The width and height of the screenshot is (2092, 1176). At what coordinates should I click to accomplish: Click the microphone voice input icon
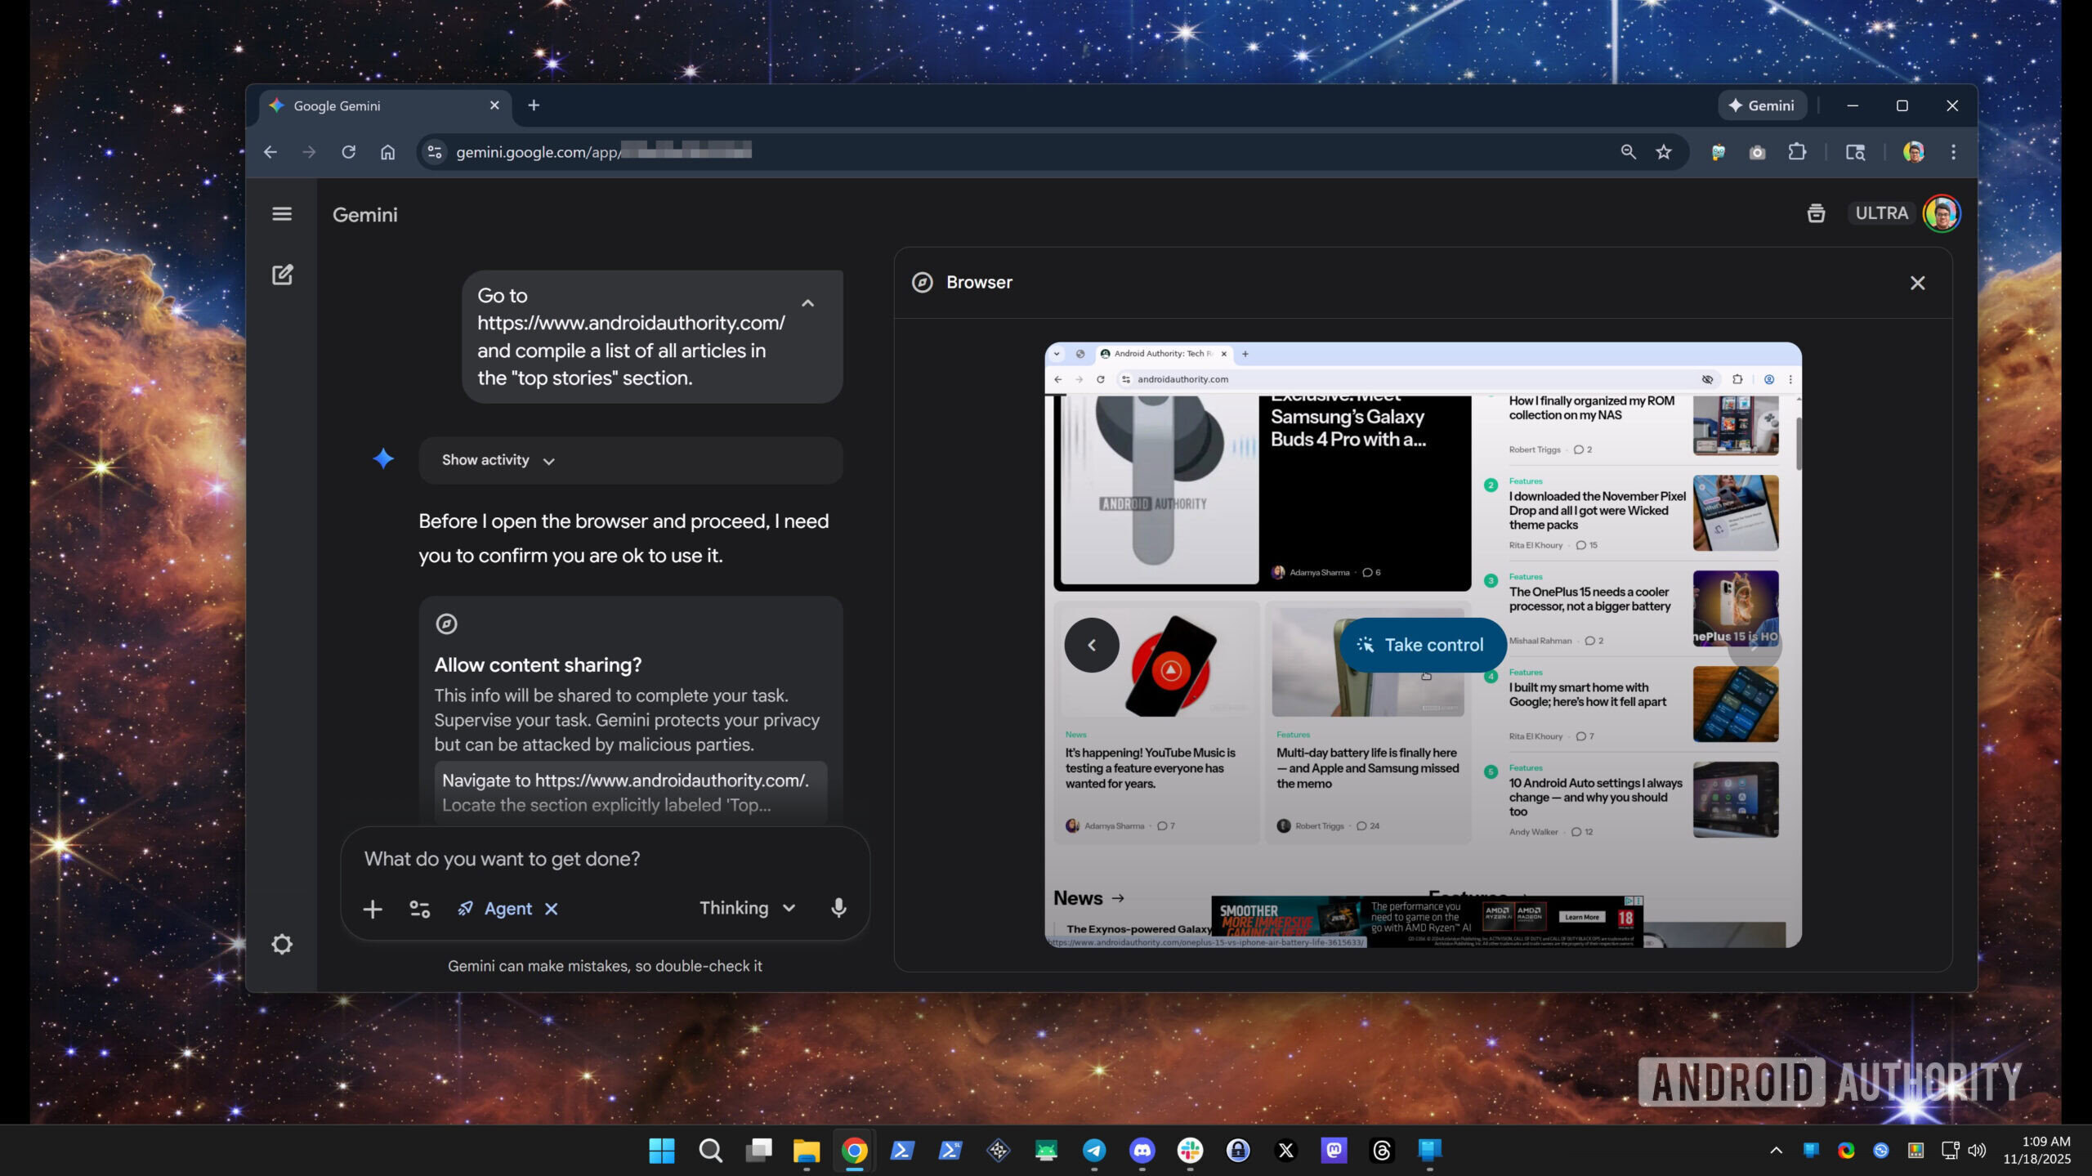click(x=838, y=908)
